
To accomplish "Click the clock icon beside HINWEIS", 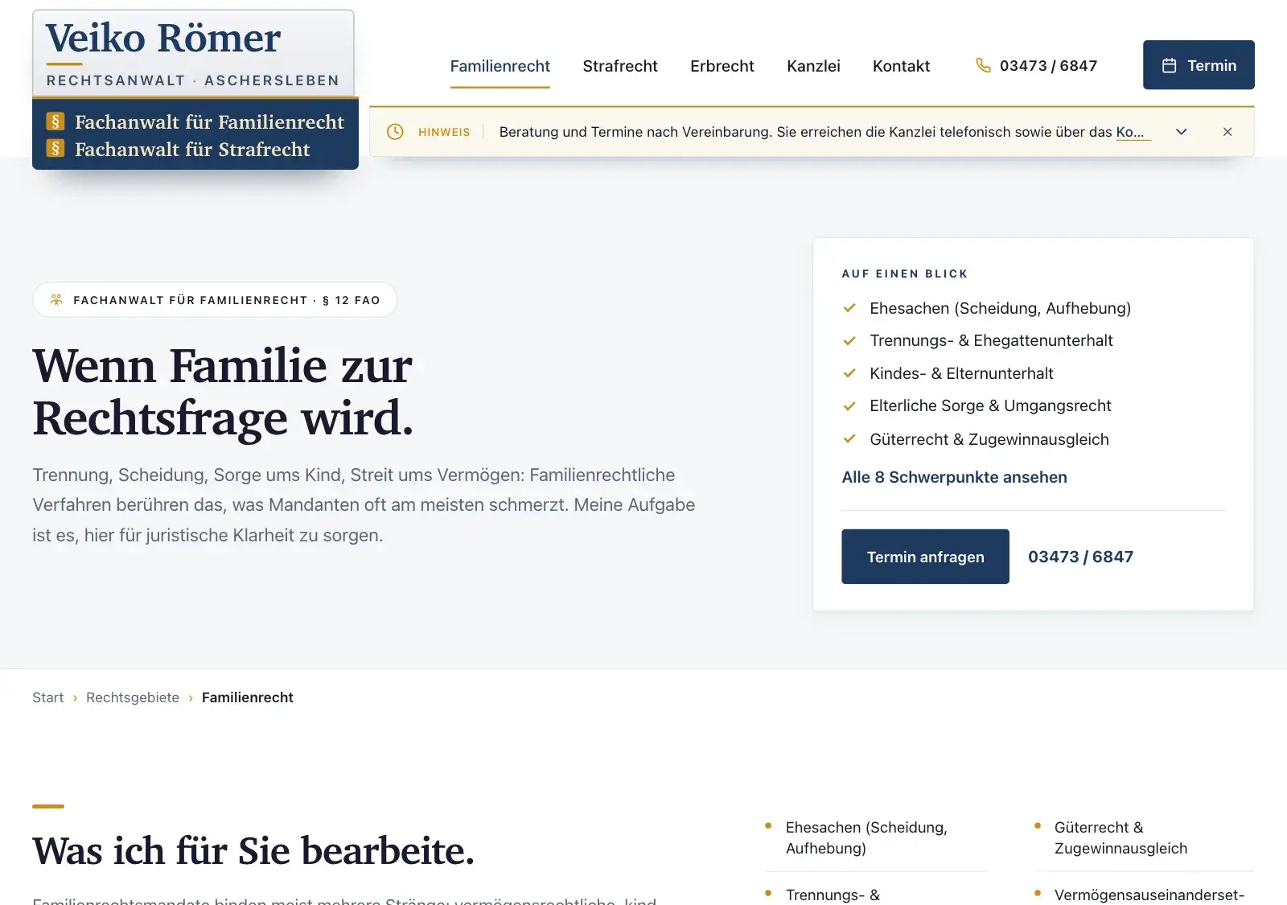I will 395,132.
